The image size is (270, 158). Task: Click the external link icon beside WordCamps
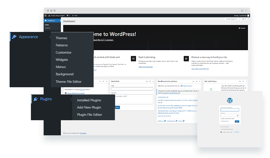pos(176,121)
